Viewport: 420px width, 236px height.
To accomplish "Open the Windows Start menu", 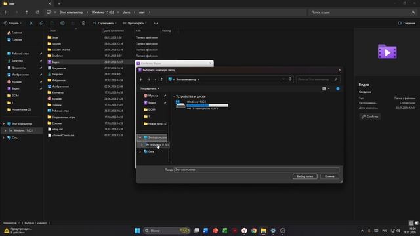I will [137, 231].
